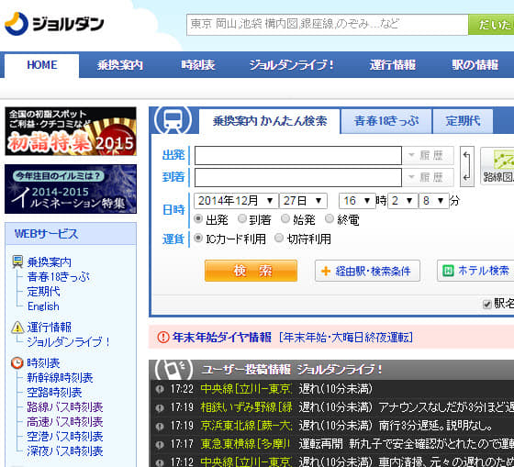Click the ホテル検索 button
This screenshot has width=514, height=467.
click(x=475, y=271)
